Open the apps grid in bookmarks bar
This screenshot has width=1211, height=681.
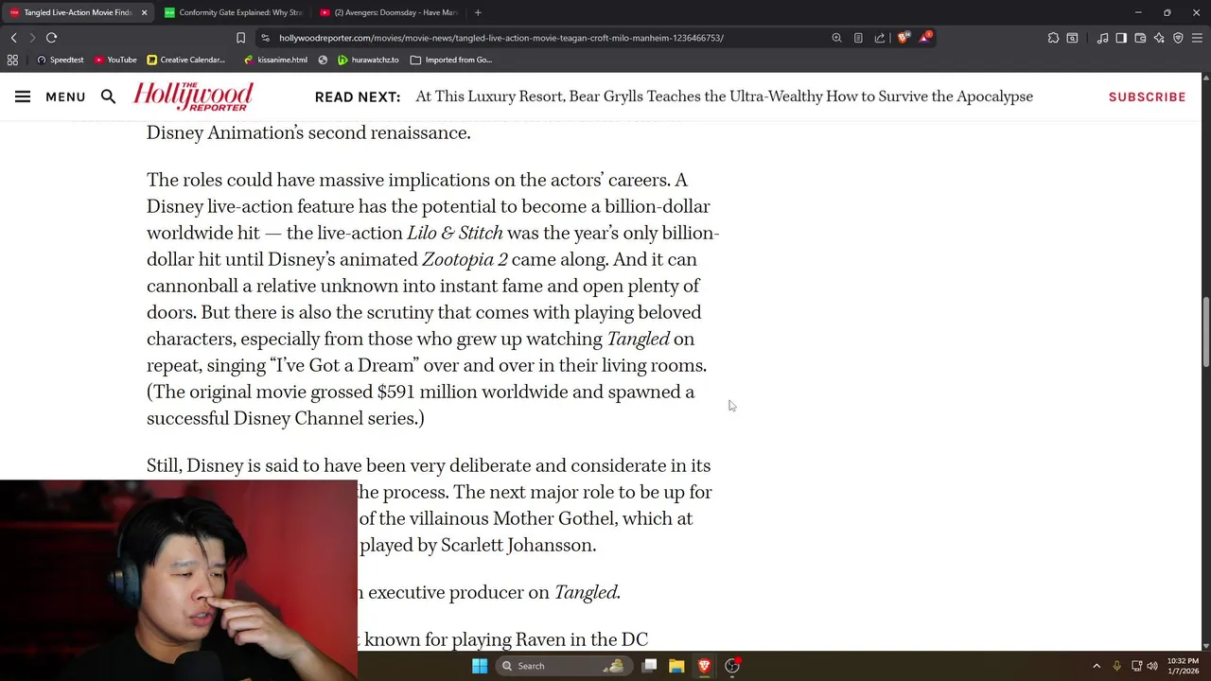[12, 60]
